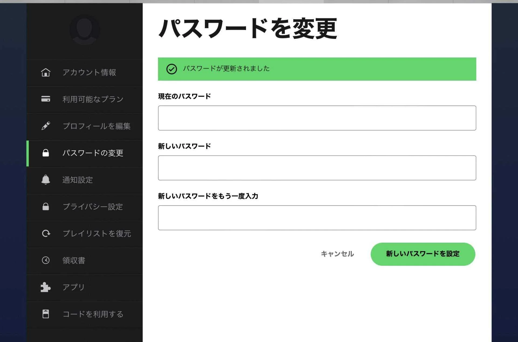Focus the 新しいパスワード input field
The height and width of the screenshot is (342, 518).
click(x=317, y=168)
